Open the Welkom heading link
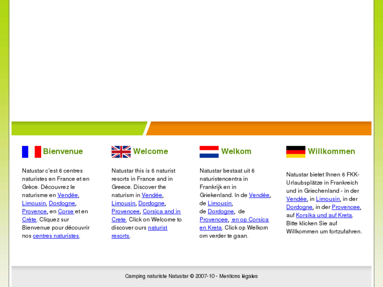 click(236, 151)
